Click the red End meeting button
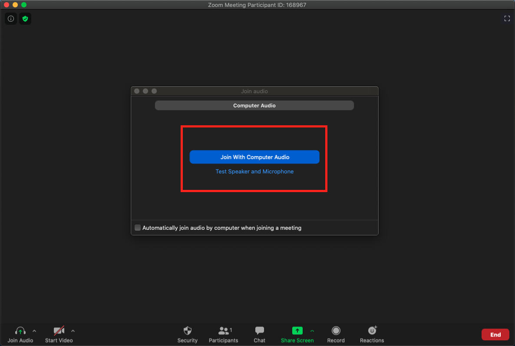The width and height of the screenshot is (515, 346). click(495, 335)
